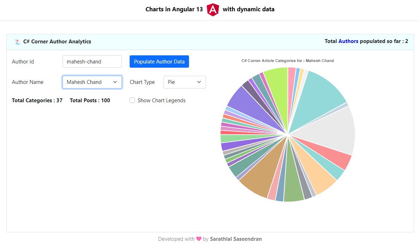
Task: Click the chart title above the pie chart
Action: click(288, 61)
